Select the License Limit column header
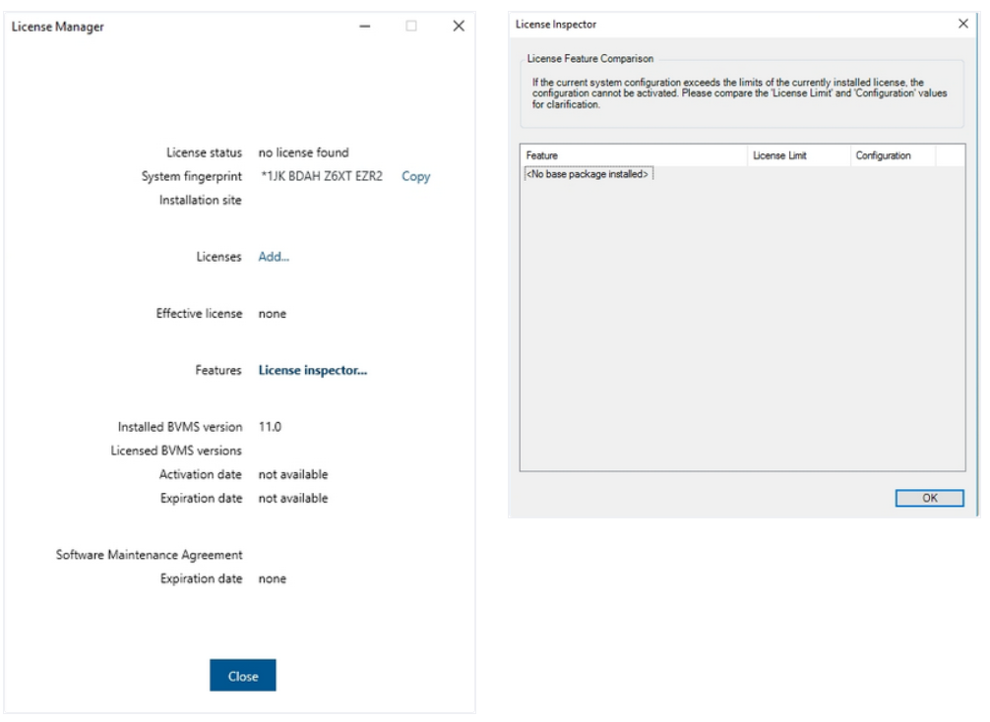This screenshot has width=990, height=722. coord(799,155)
